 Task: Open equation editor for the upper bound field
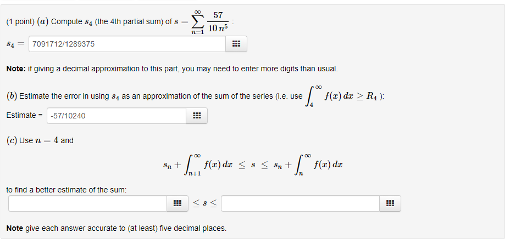(x=390, y=203)
